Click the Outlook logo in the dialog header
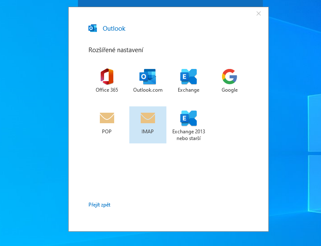321x246 pixels. (x=93, y=29)
